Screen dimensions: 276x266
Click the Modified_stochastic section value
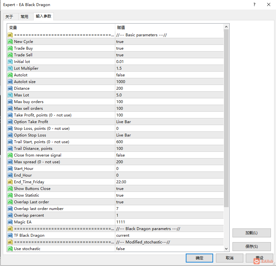tap(143, 242)
